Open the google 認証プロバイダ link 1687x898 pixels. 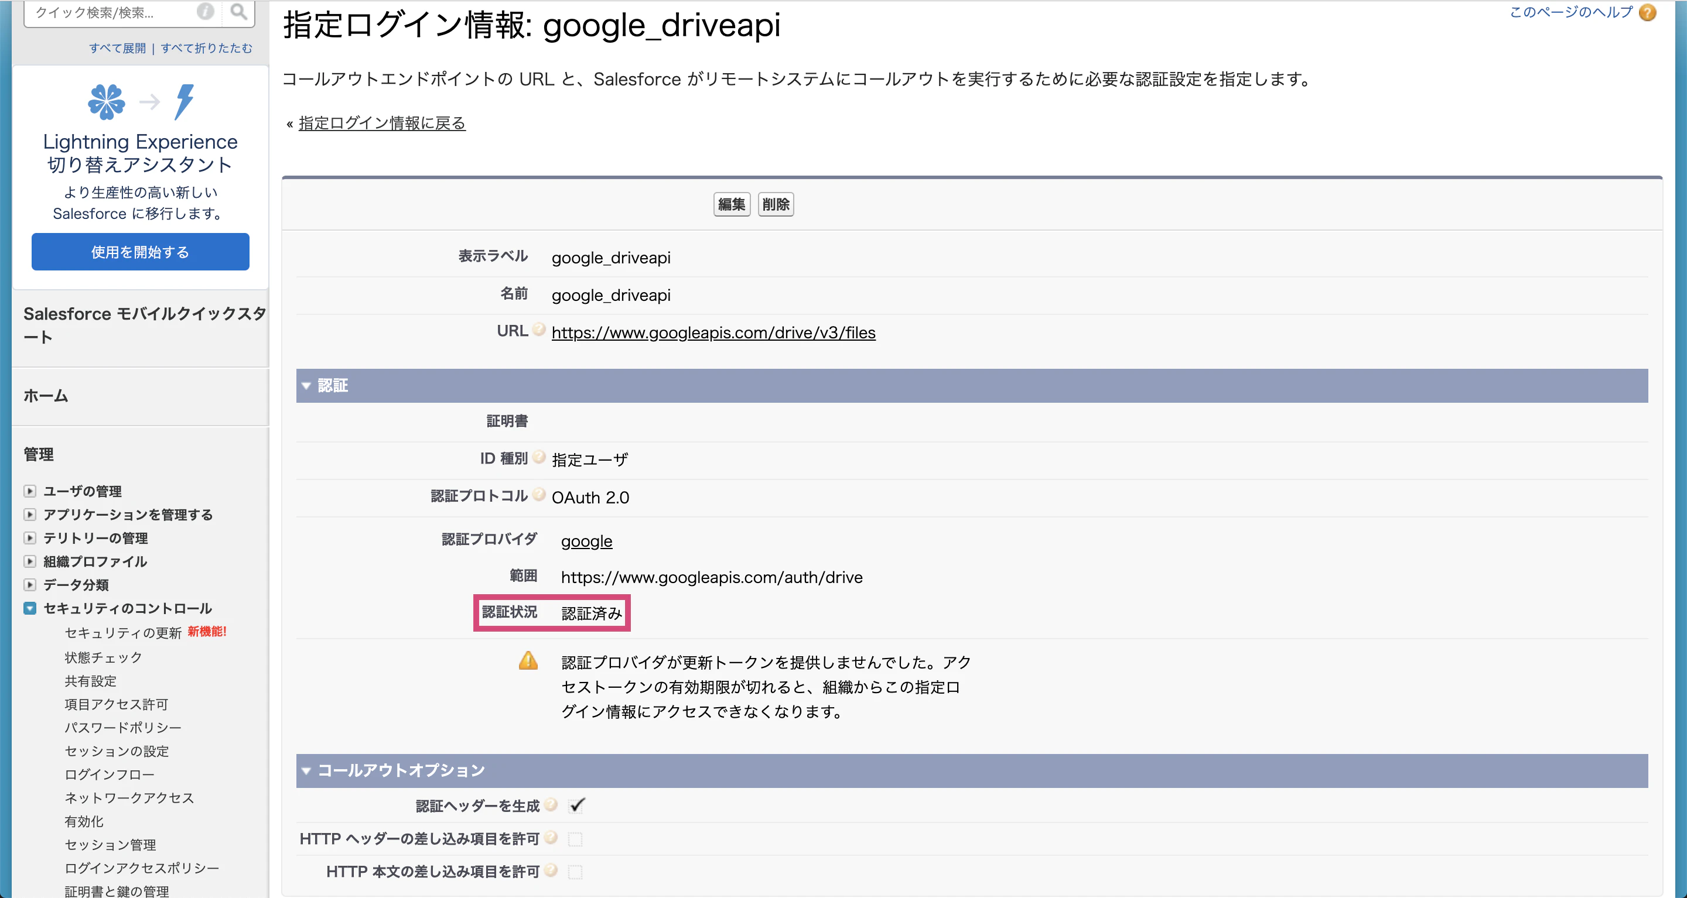(587, 541)
